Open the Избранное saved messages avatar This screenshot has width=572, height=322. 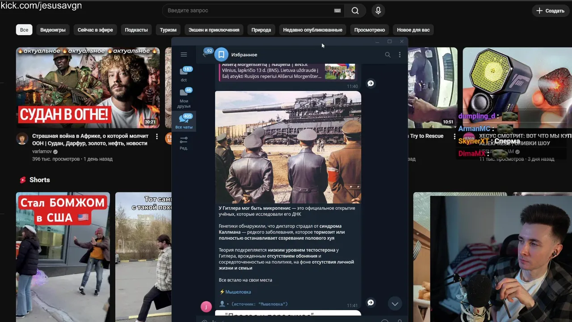(221, 55)
